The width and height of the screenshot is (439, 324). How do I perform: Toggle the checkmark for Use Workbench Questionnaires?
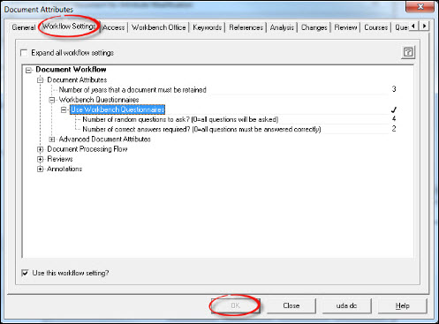coord(394,109)
